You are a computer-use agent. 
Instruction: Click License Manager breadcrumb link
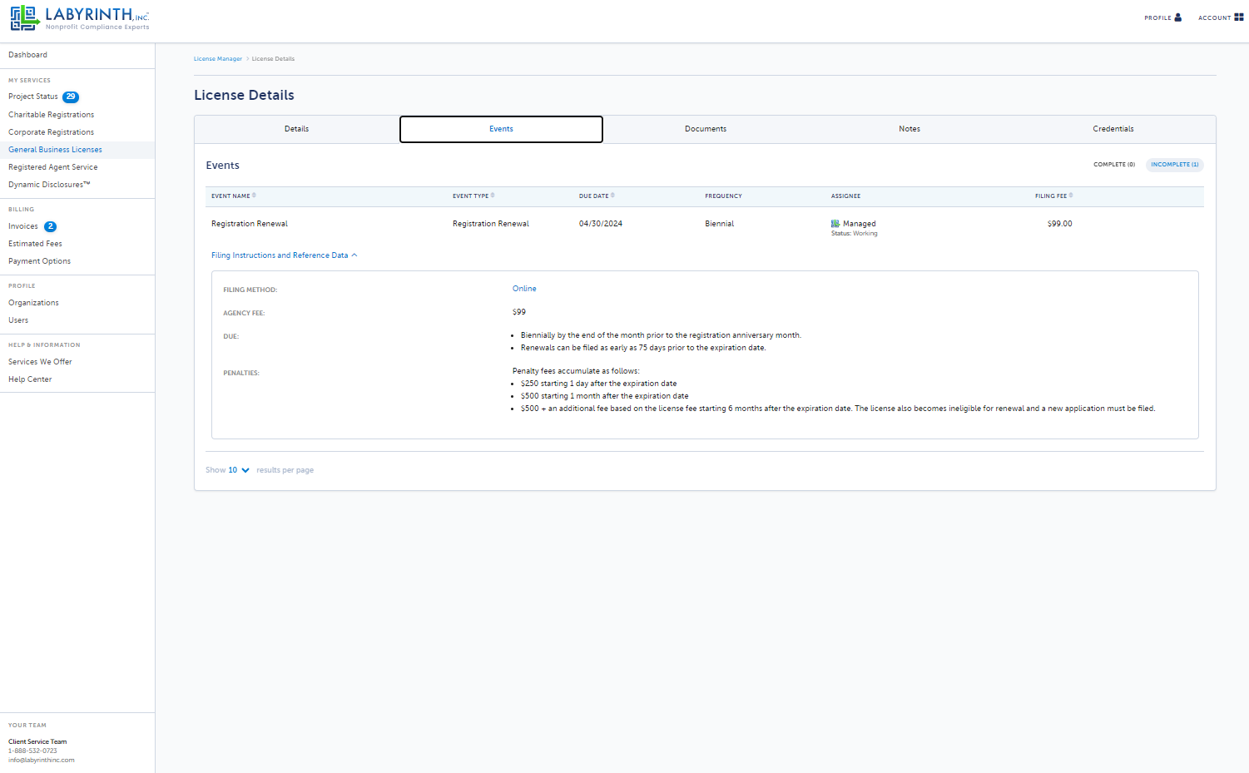218,59
